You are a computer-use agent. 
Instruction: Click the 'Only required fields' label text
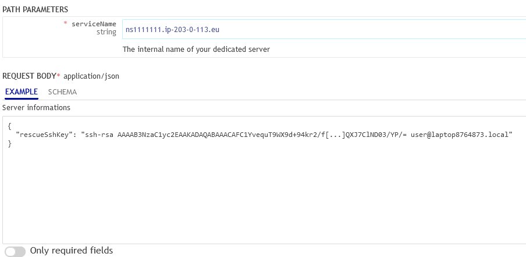pyautogui.click(x=71, y=251)
